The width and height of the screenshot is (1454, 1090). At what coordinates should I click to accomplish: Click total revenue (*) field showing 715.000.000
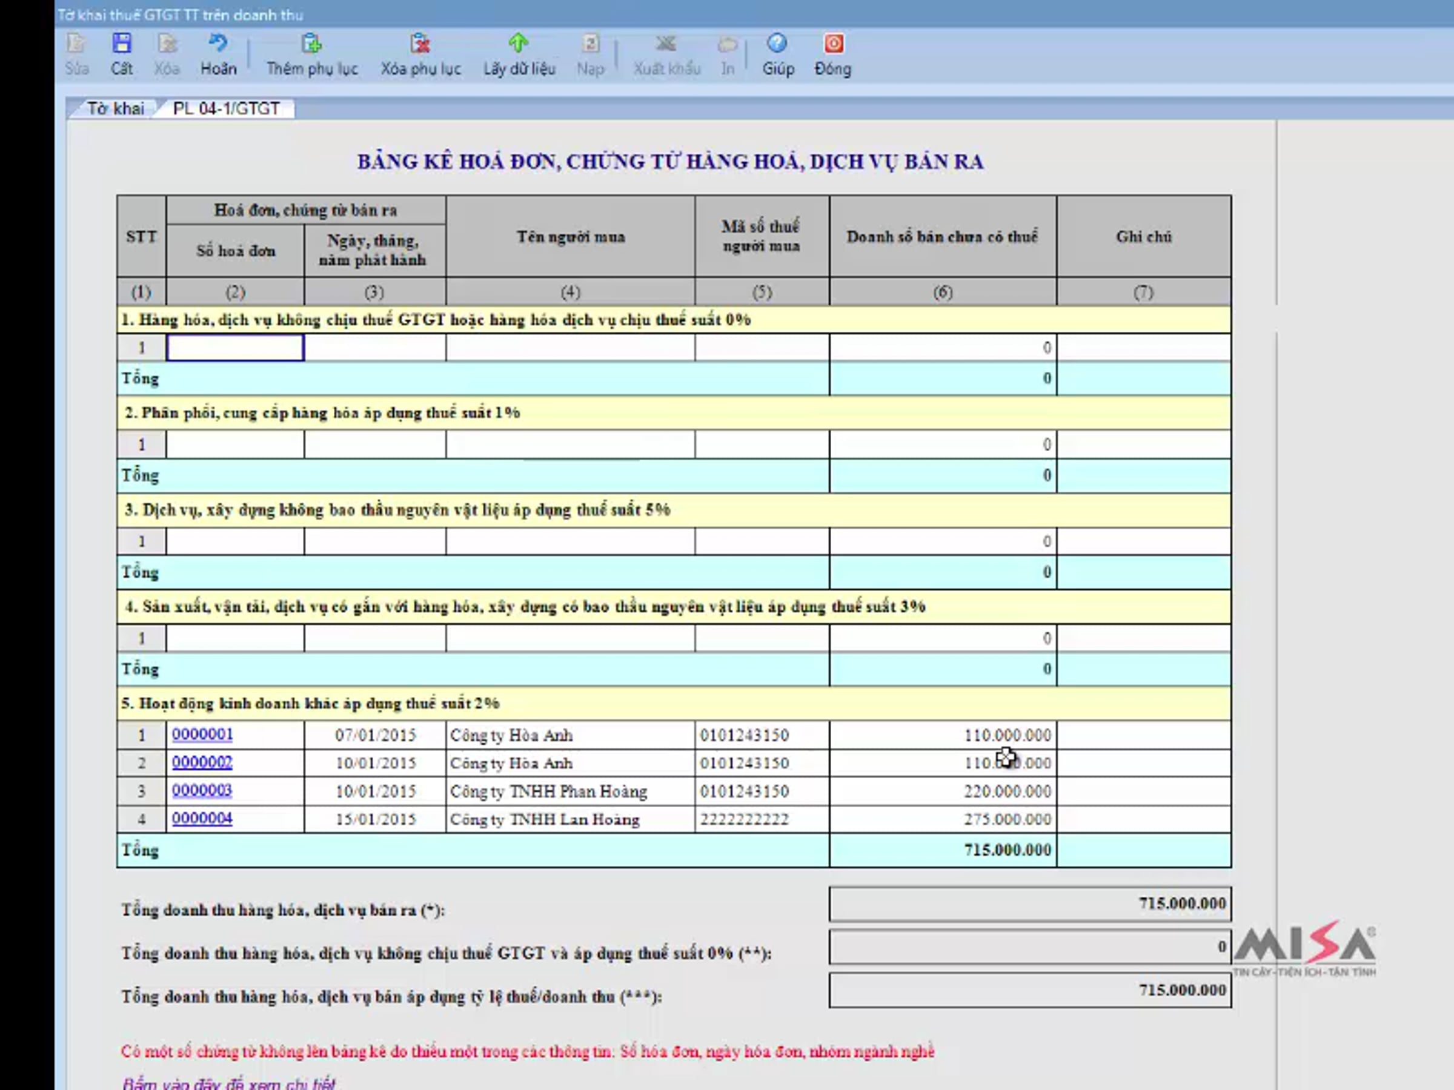click(1030, 903)
